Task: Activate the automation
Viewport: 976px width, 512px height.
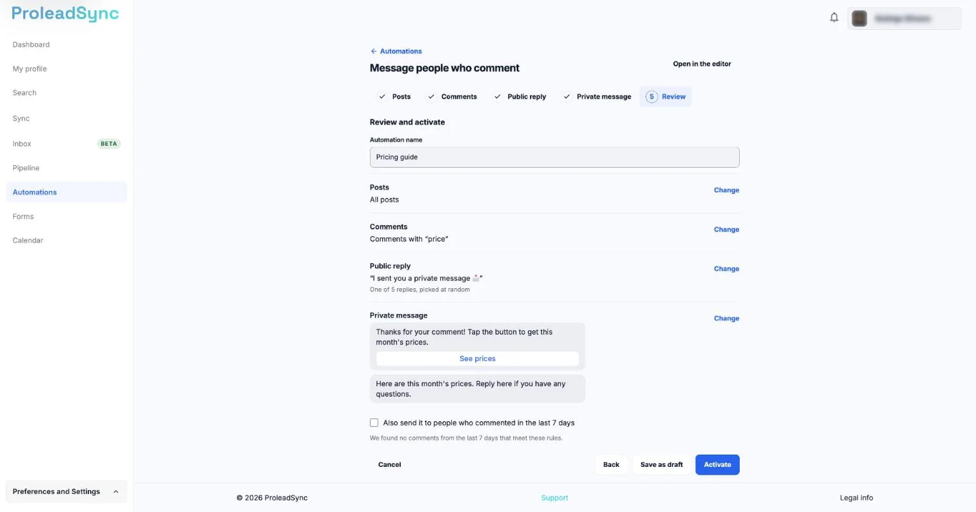Action: [x=717, y=465]
